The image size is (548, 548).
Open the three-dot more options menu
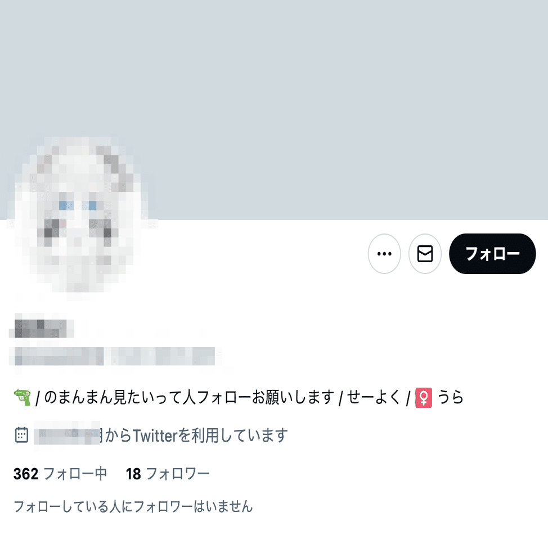click(x=384, y=254)
